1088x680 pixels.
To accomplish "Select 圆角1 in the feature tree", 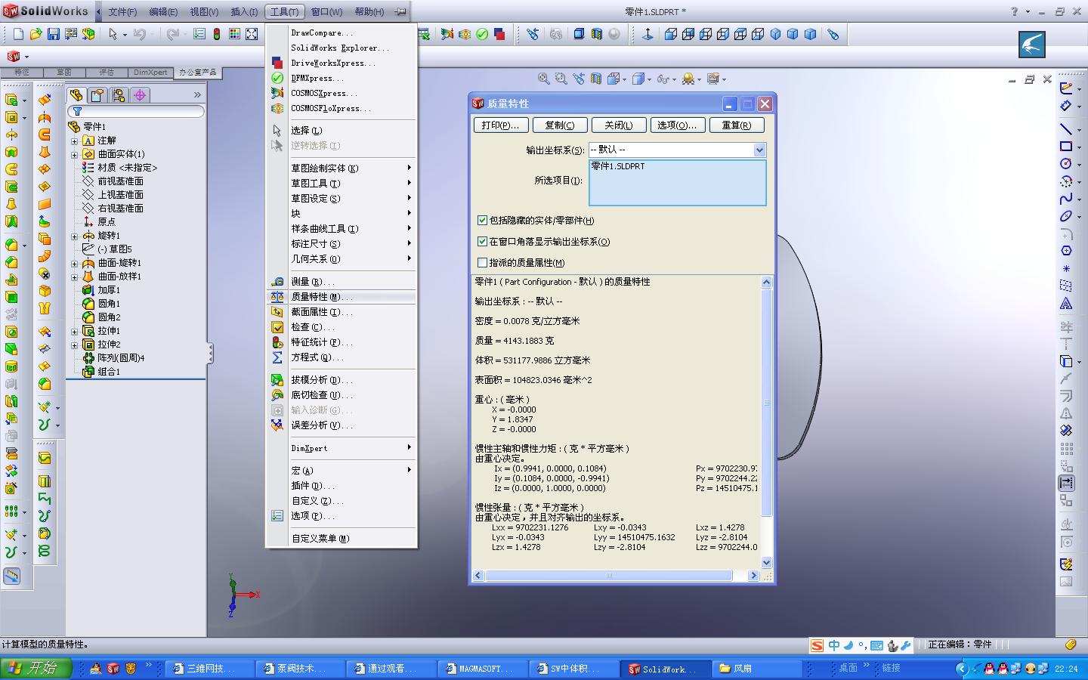I will coord(109,304).
